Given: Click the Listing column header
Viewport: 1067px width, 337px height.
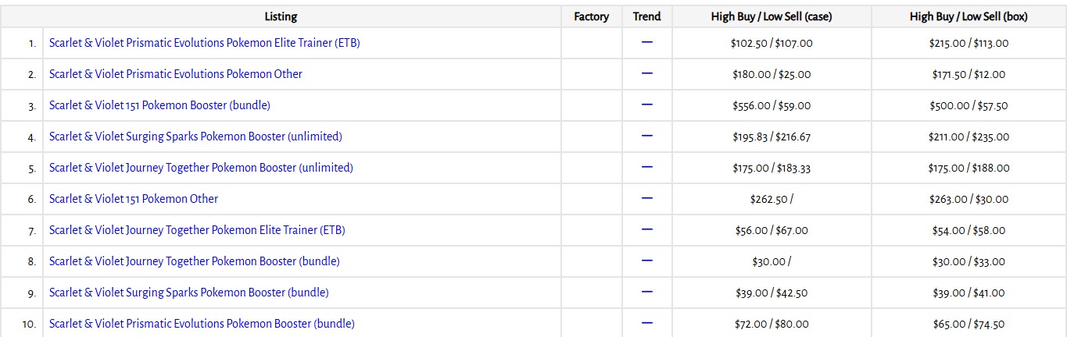Looking at the screenshot, I should point(281,16).
